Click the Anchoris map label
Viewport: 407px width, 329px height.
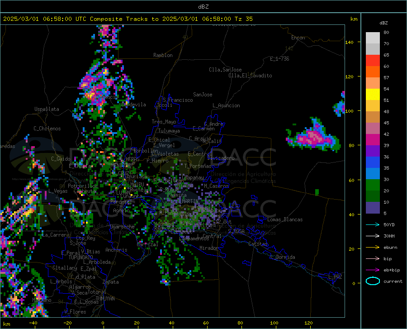tap(116, 250)
